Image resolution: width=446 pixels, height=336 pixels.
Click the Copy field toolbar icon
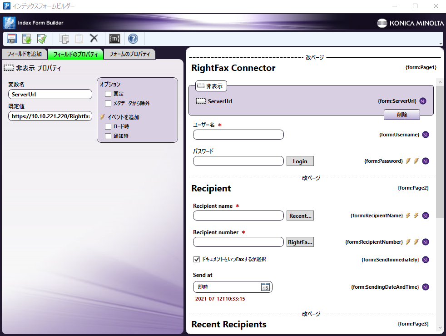(x=64, y=39)
